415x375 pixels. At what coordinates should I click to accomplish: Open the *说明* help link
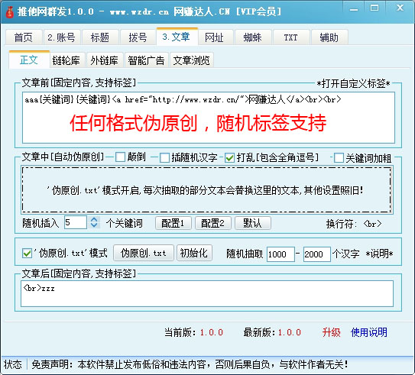[x=380, y=254]
